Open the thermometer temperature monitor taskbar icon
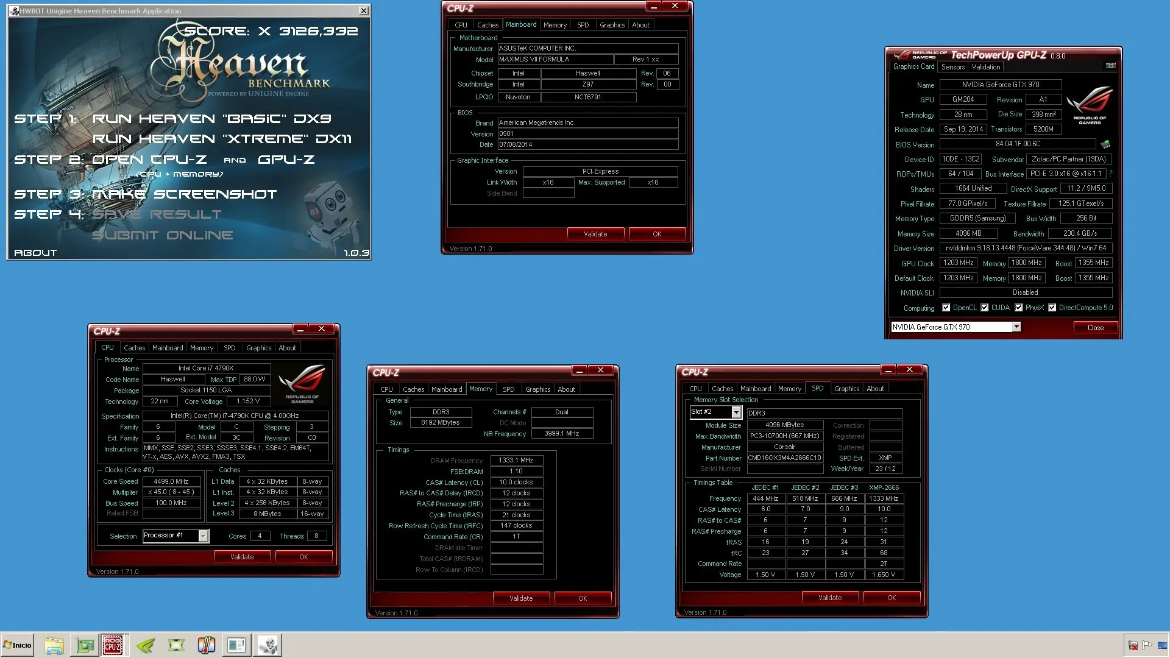 tap(207, 645)
